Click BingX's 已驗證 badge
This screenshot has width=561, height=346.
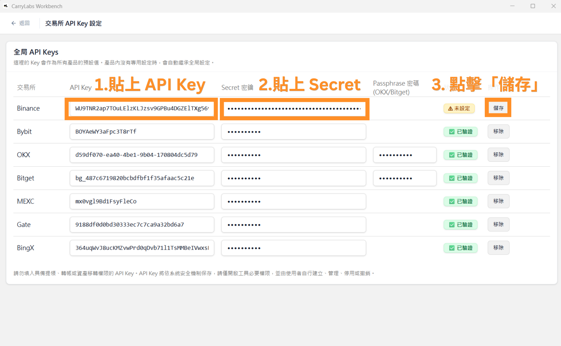coord(460,248)
